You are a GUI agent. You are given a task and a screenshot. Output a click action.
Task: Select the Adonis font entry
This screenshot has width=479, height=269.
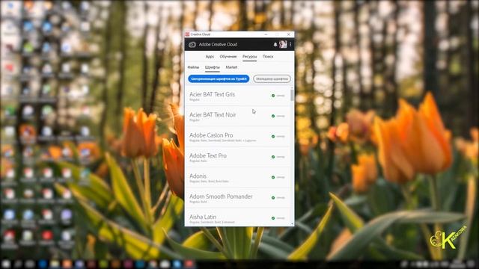[x=238, y=178]
